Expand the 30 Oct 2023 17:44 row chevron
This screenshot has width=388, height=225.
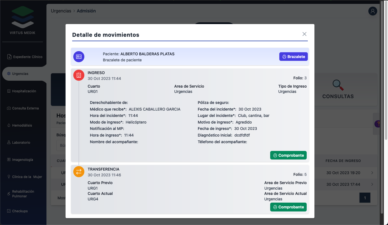372,184
